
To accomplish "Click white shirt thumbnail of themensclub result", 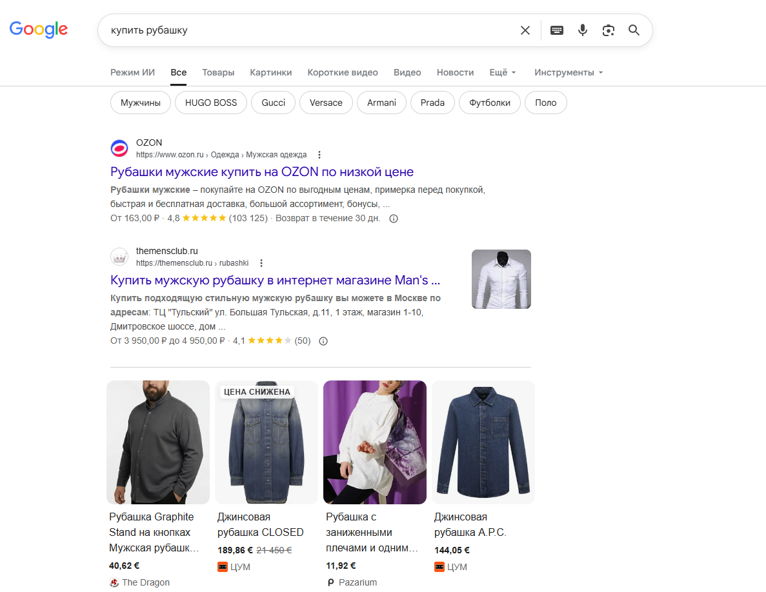I will (x=501, y=279).
